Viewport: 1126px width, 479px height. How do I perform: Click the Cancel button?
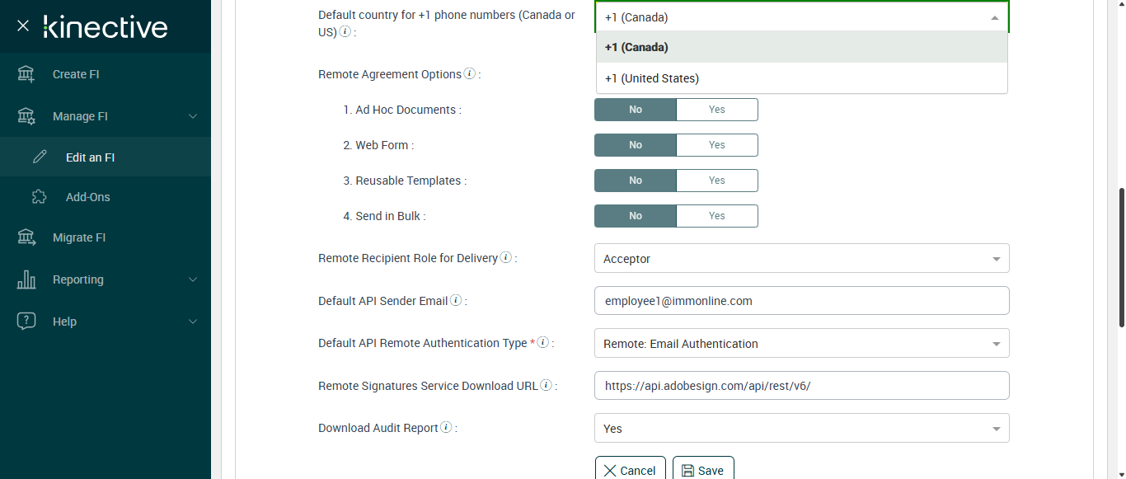point(630,470)
